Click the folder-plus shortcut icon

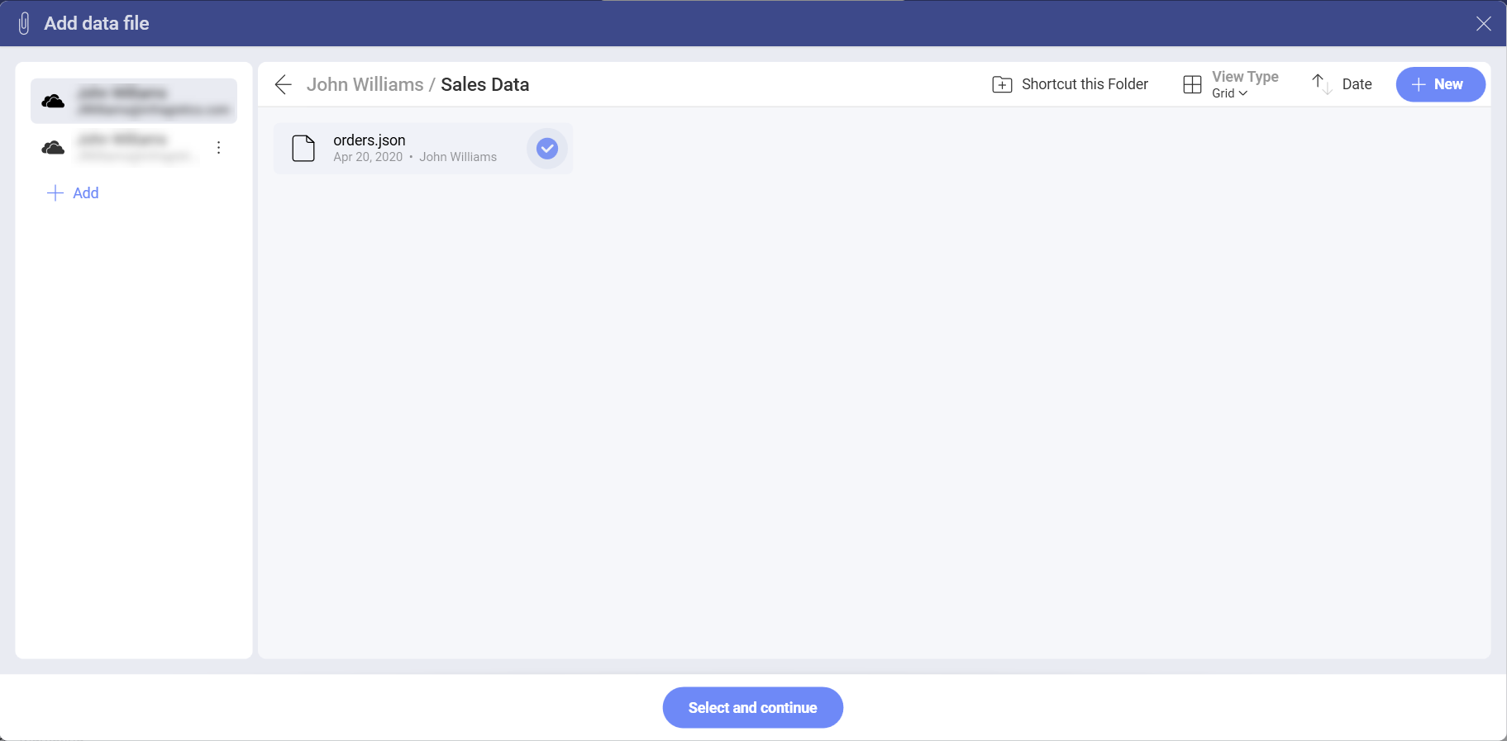(1002, 84)
